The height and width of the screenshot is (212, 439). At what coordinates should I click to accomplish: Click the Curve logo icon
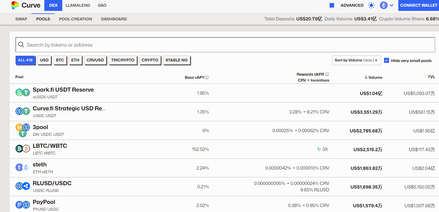coord(15,5)
